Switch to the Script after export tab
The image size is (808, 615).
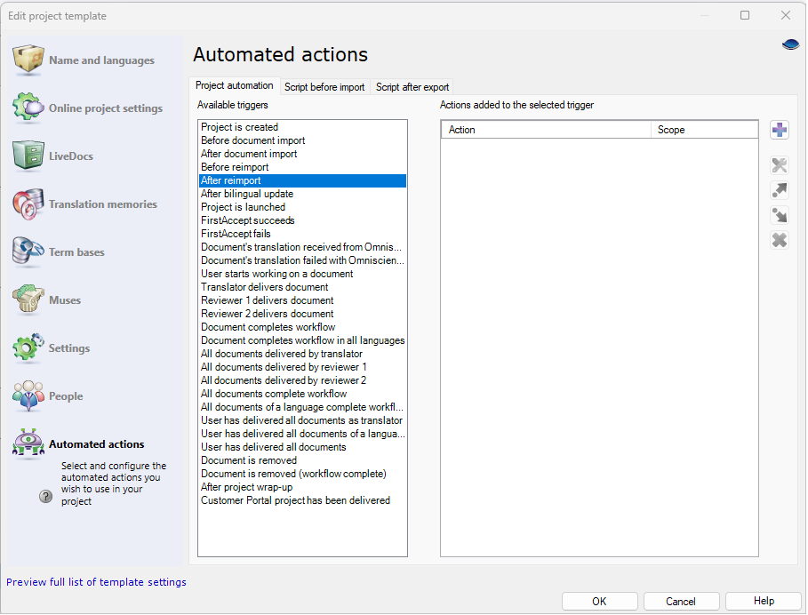pyautogui.click(x=412, y=86)
